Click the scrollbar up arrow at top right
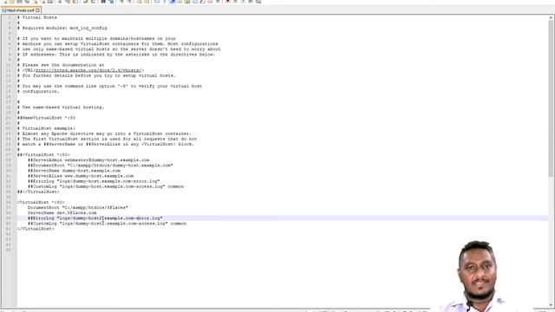 [552, 17]
